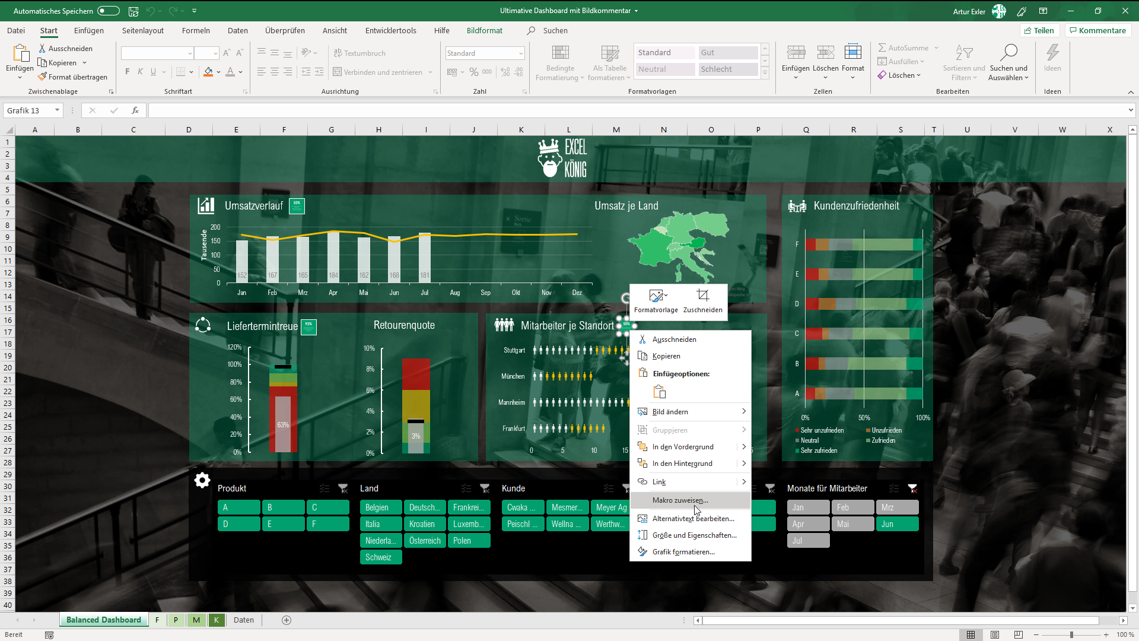Activate Textumbruch for the selection
1139x641 pixels.
coord(359,53)
